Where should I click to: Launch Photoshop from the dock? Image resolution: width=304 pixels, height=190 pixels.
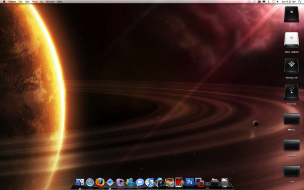tap(190, 182)
